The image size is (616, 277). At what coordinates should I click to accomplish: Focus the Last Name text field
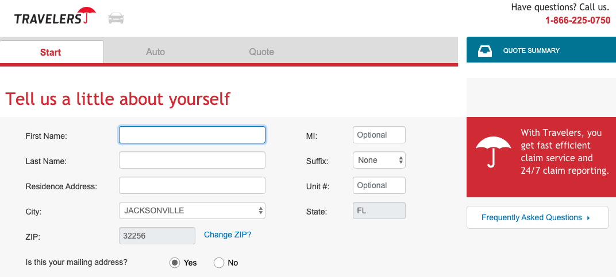pos(192,160)
